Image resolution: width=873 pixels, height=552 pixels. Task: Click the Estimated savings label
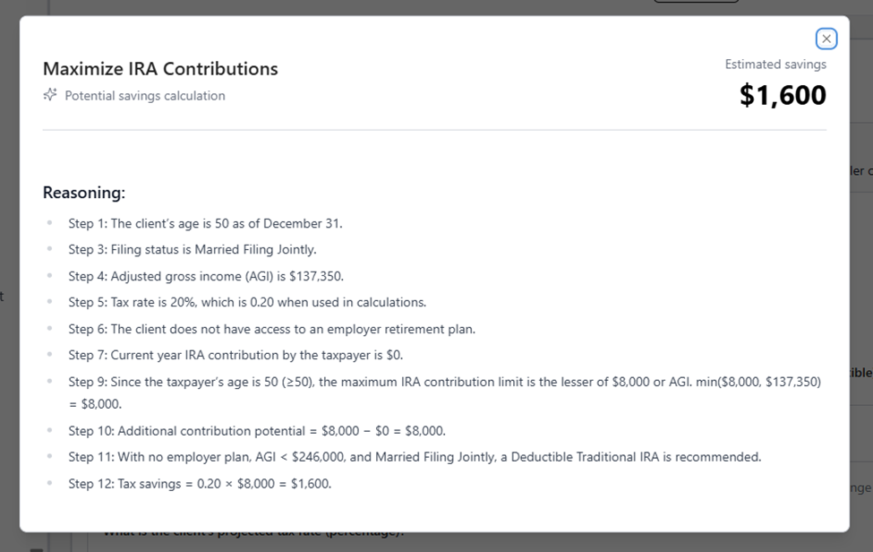775,65
